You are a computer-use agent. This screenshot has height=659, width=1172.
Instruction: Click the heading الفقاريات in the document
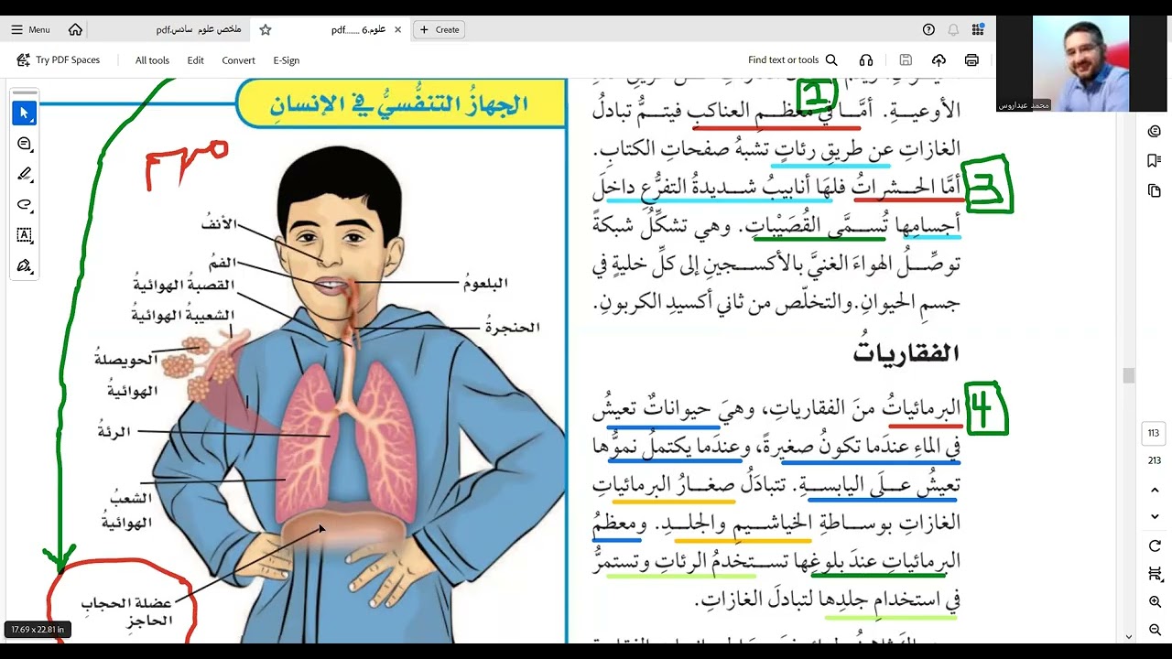pos(905,352)
